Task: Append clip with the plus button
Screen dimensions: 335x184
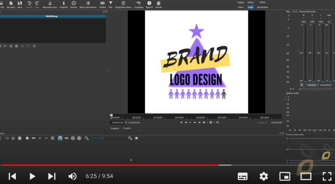Action: (27, 138)
